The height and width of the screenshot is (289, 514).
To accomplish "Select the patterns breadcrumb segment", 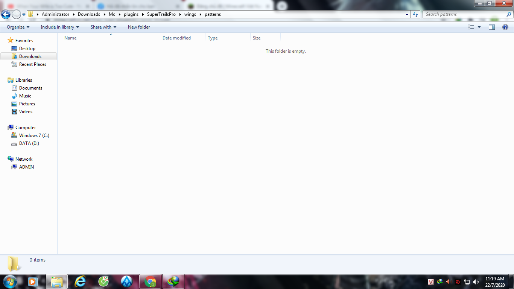I will [213, 14].
